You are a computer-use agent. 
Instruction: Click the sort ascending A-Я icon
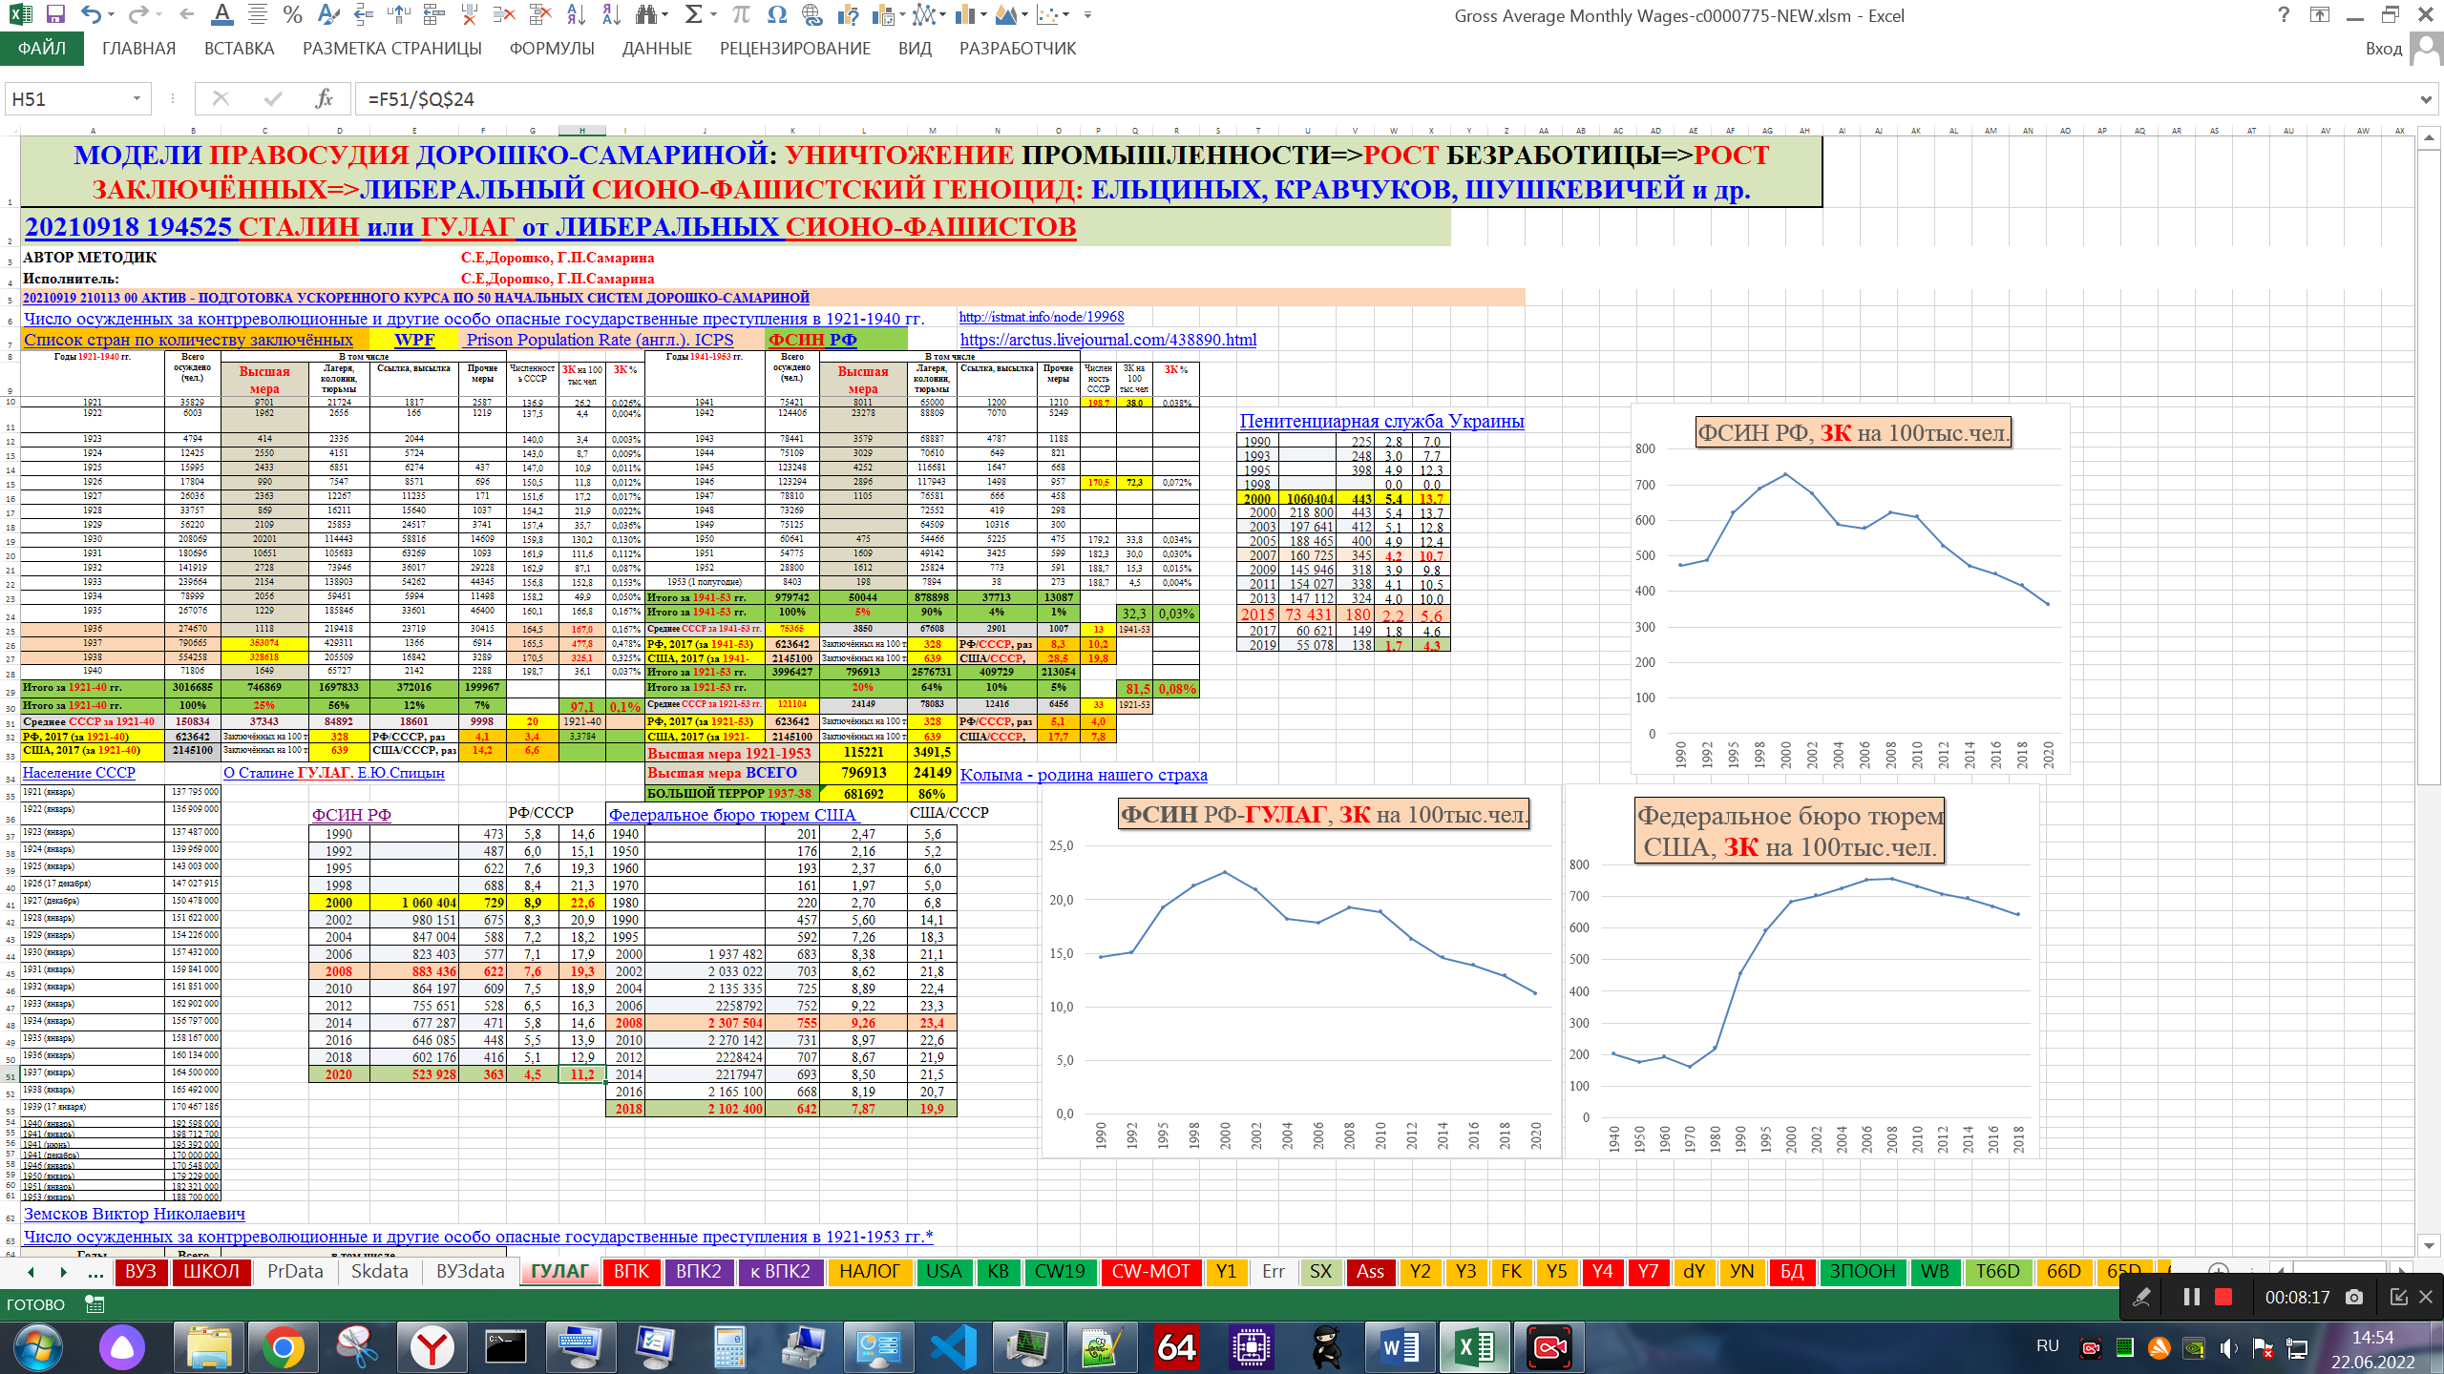pos(576,14)
